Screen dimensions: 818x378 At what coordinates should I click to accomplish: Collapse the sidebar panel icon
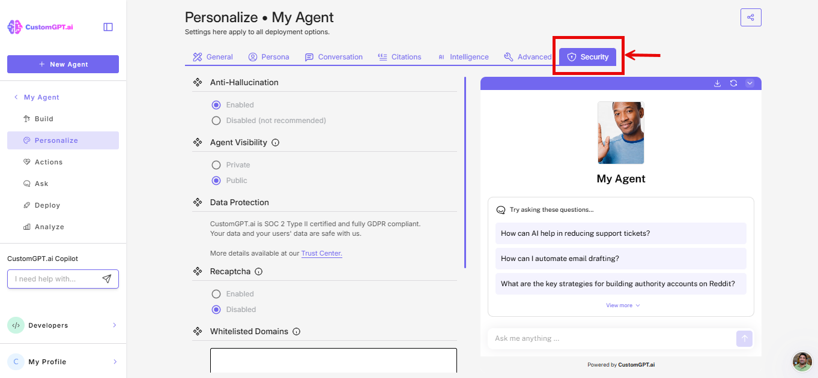coord(108,27)
